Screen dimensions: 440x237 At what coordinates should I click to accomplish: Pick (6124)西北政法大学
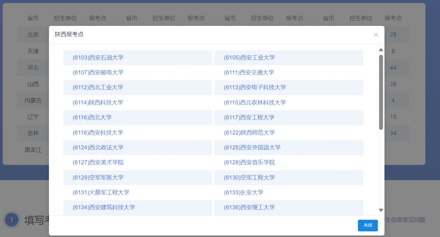[x=98, y=147]
